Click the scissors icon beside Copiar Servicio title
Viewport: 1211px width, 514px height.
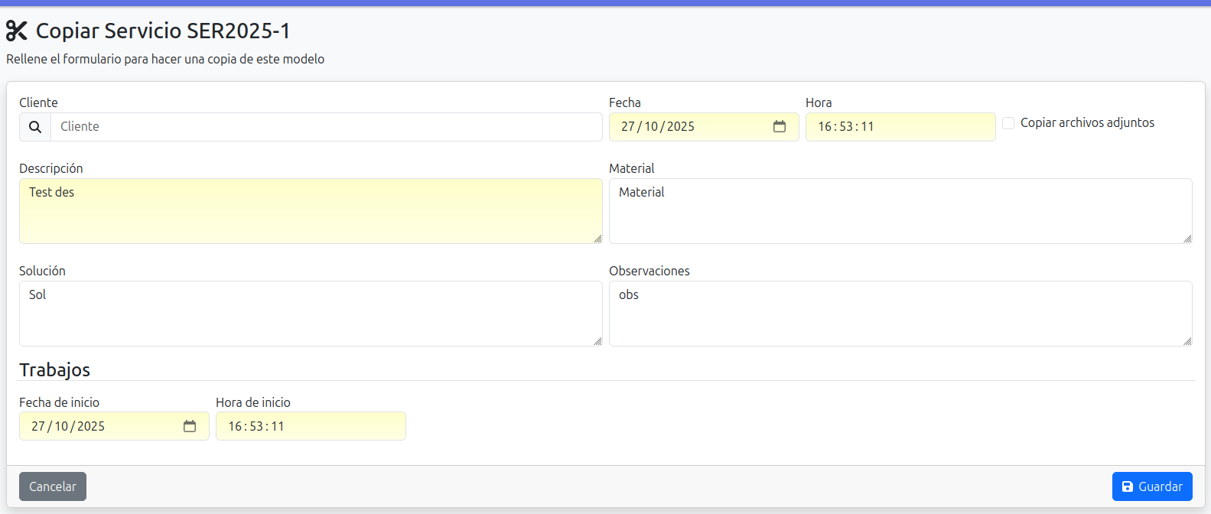[x=17, y=31]
